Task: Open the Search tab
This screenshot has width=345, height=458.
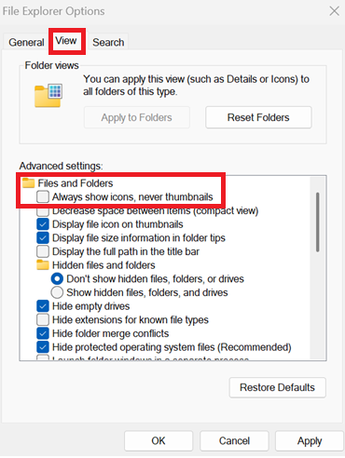Action: pos(108,42)
